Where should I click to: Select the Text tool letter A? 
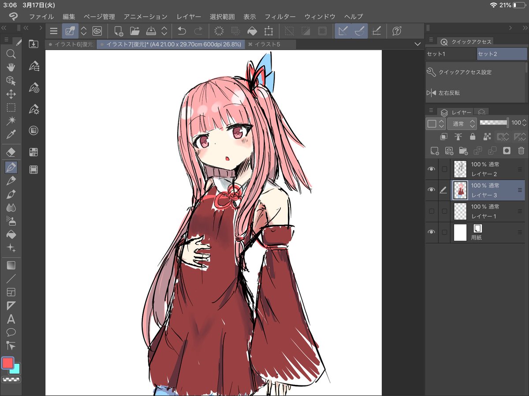pos(11,319)
